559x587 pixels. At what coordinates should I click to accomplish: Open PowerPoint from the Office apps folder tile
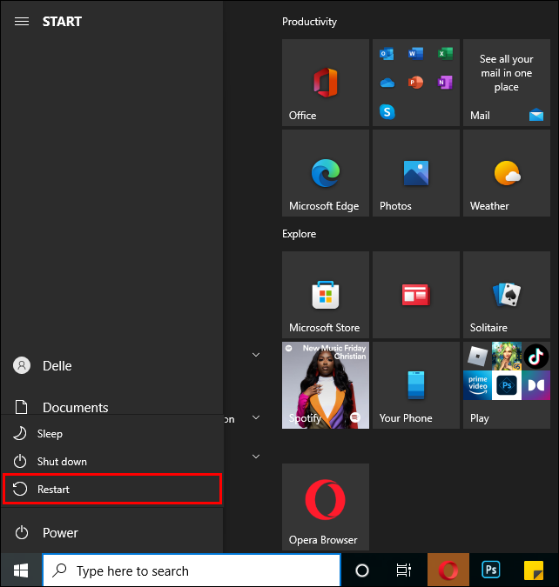[416, 83]
